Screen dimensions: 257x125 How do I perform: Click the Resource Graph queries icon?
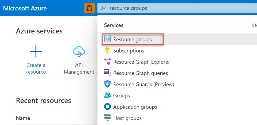108,73
